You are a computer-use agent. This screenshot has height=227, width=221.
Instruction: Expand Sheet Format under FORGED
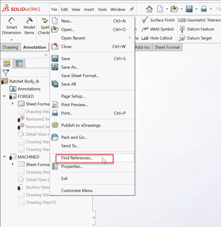pyautogui.click(x=13, y=104)
